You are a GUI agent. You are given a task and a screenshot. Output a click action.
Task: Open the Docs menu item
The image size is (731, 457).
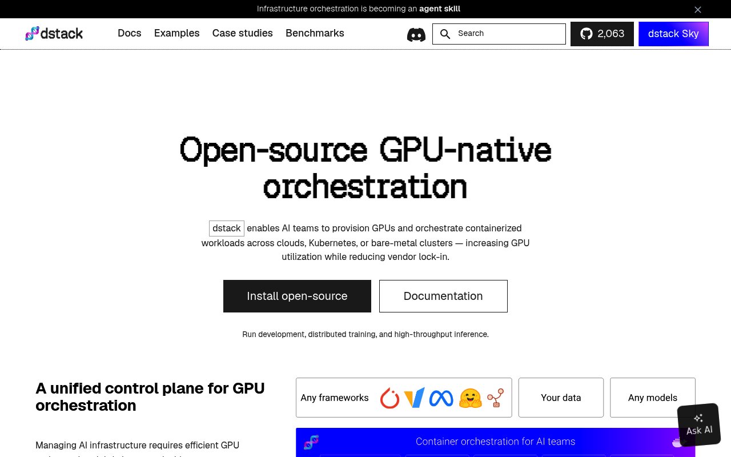tap(129, 33)
